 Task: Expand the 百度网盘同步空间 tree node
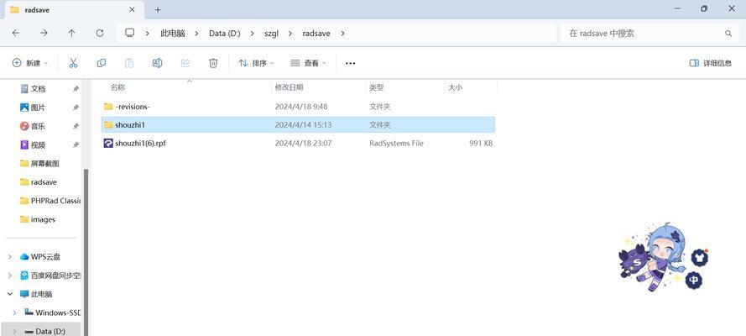point(10,276)
